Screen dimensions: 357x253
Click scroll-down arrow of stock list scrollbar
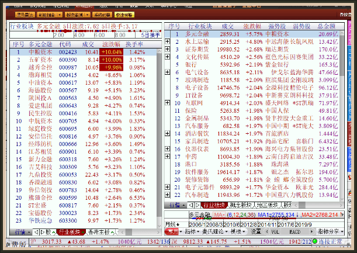pyautogui.click(x=159, y=226)
